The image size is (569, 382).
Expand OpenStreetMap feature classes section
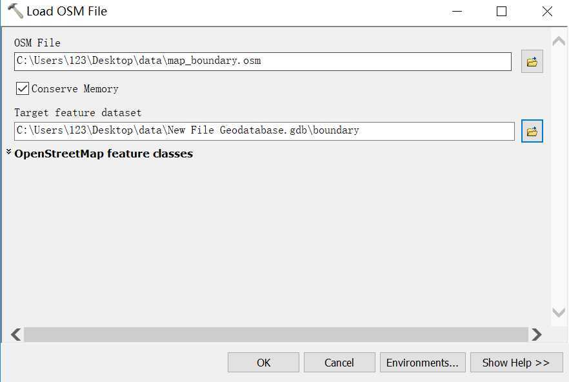(x=9, y=152)
